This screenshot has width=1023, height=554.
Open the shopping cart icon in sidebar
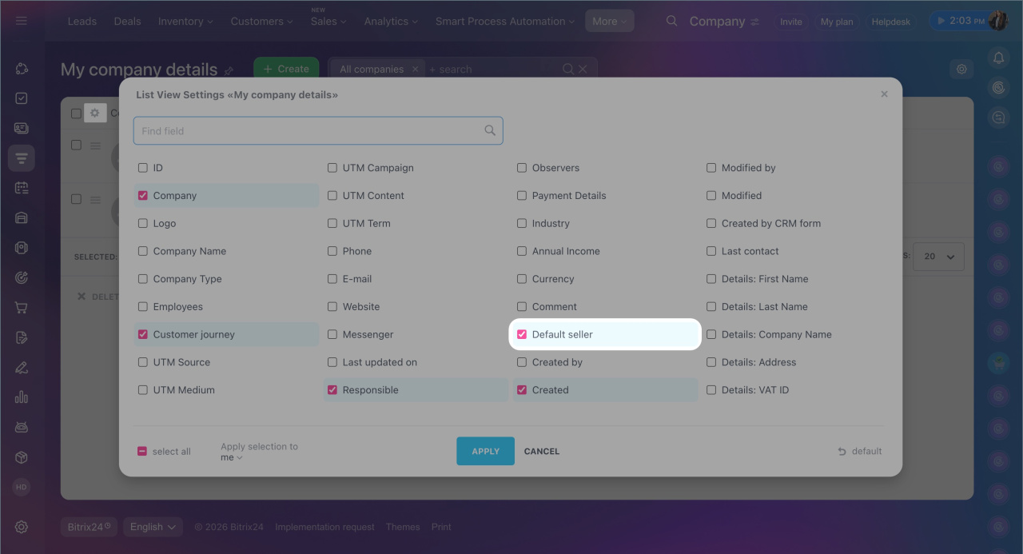tap(22, 308)
